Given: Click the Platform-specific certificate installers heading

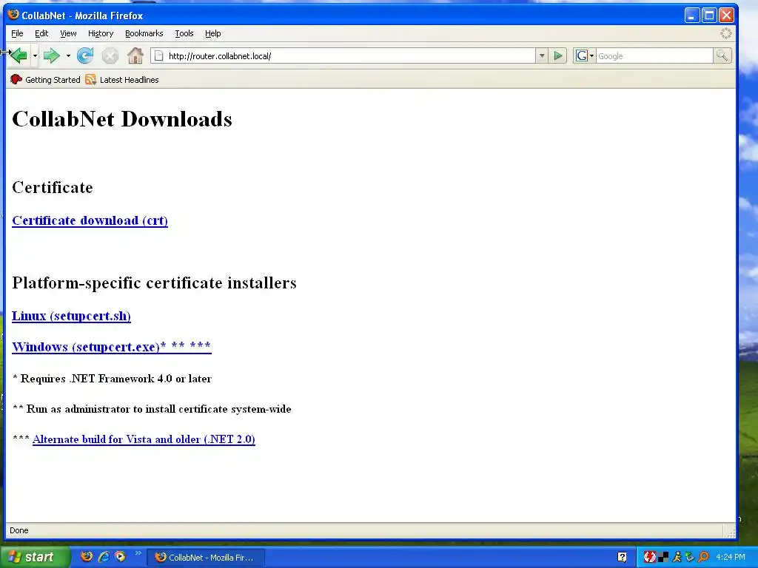Looking at the screenshot, I should click(x=154, y=283).
